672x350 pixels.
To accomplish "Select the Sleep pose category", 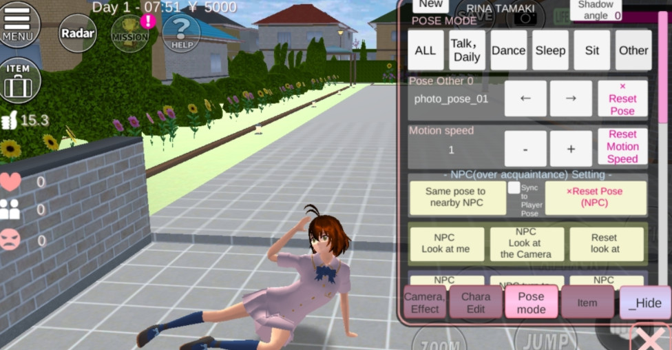I will [550, 50].
